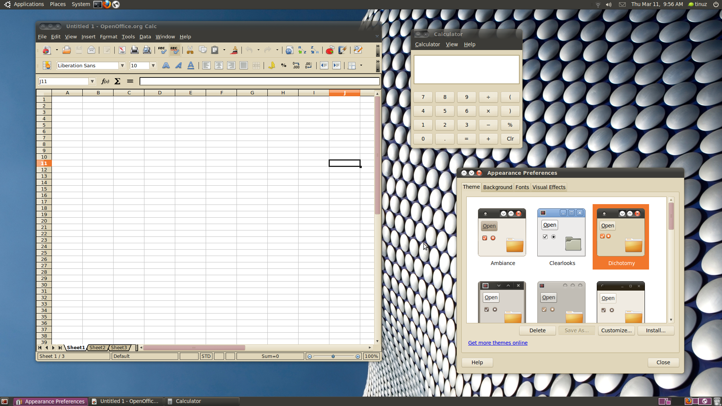The height and width of the screenshot is (406, 722).
Task: Toggle Italic formatting
Action: pos(178,65)
